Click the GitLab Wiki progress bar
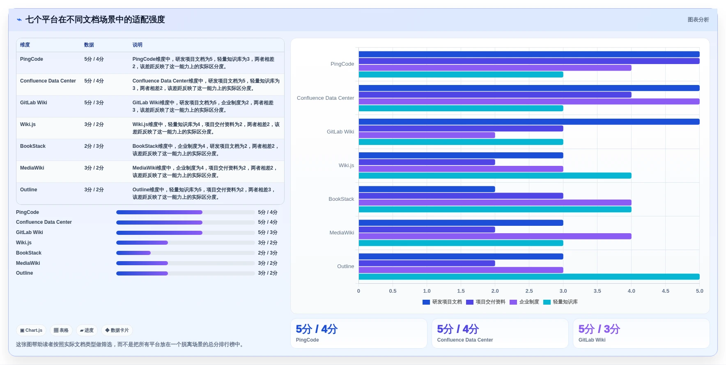 pyautogui.click(x=186, y=233)
